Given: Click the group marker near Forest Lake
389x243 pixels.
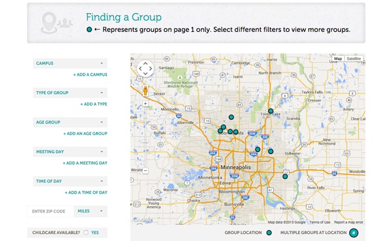Looking at the screenshot, I should tap(270, 111).
